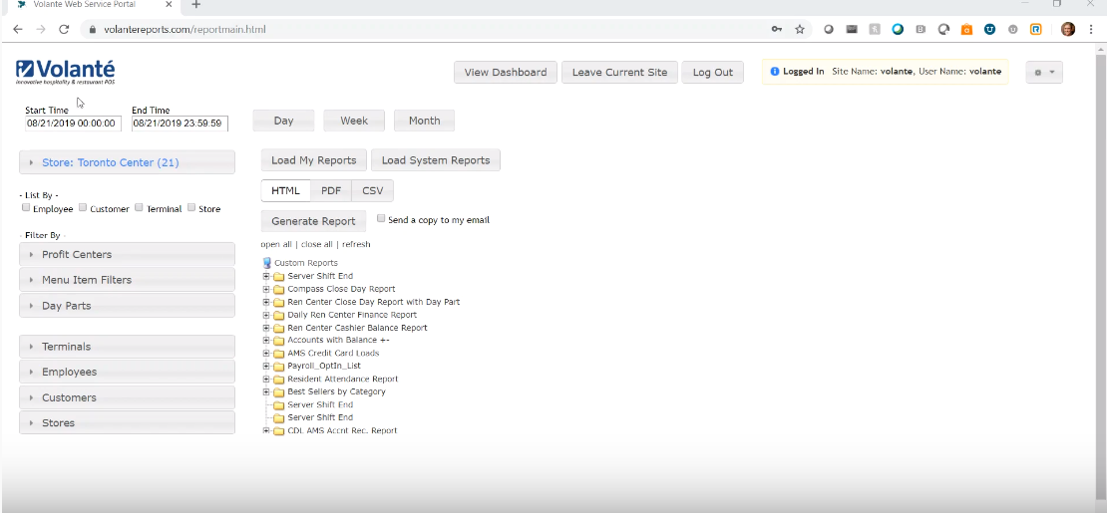The image size is (1107, 513).
Task: Expand the Compass Close Day Report folder
Action: [266, 289]
